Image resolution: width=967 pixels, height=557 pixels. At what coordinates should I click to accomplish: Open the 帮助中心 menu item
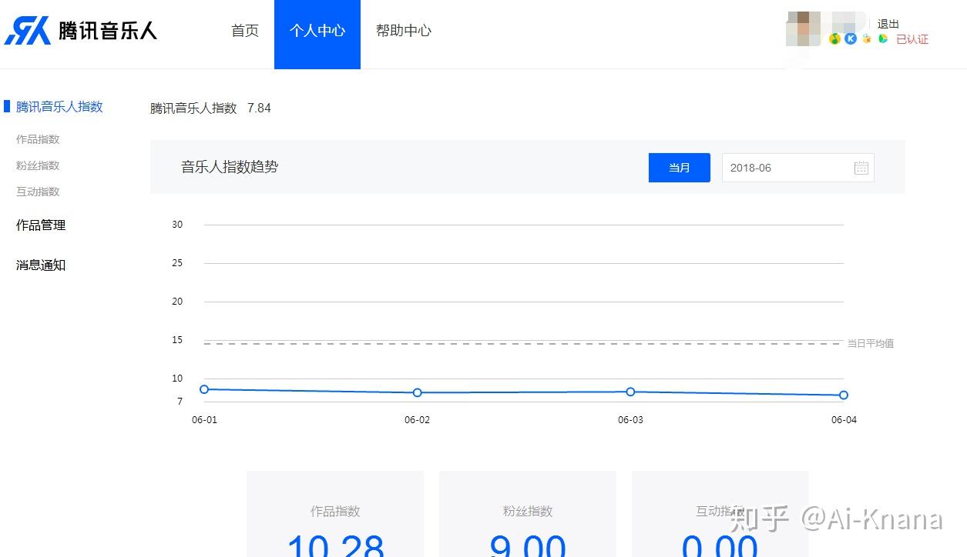point(403,30)
